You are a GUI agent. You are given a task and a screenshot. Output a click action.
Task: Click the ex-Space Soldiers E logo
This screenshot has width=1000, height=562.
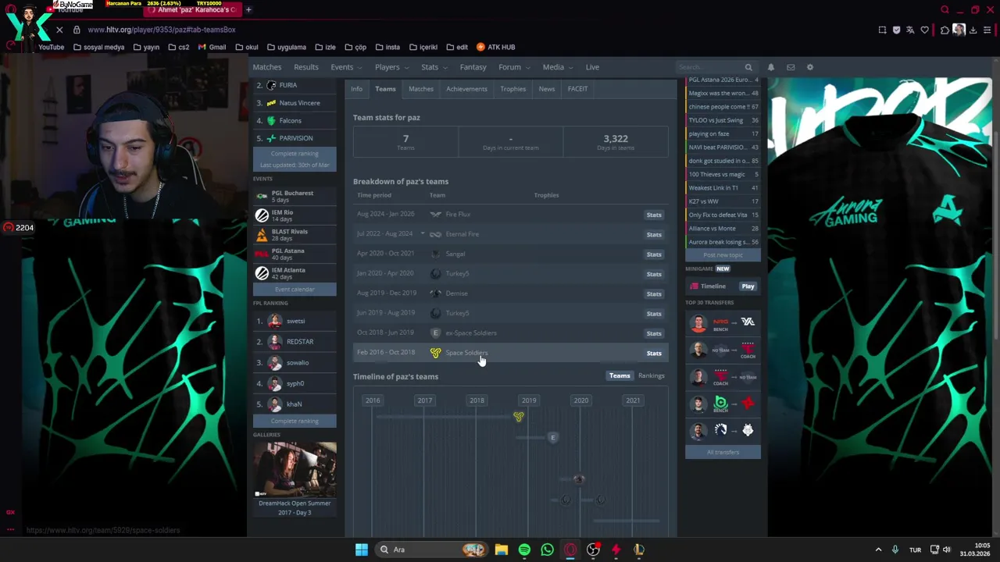(x=435, y=333)
